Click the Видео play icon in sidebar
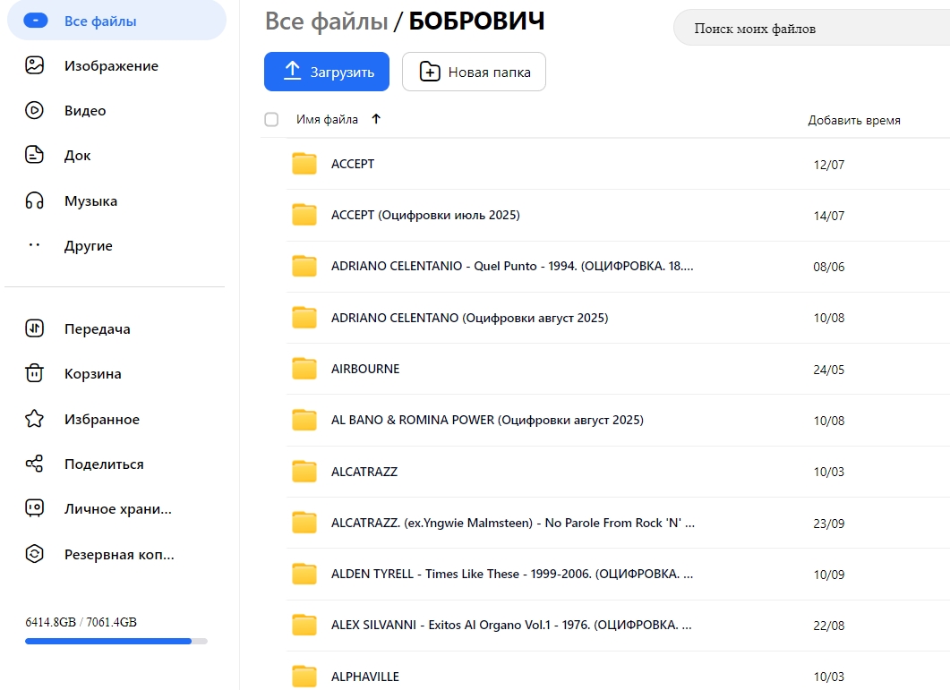Image resolution: width=950 pixels, height=690 pixels. [35, 110]
